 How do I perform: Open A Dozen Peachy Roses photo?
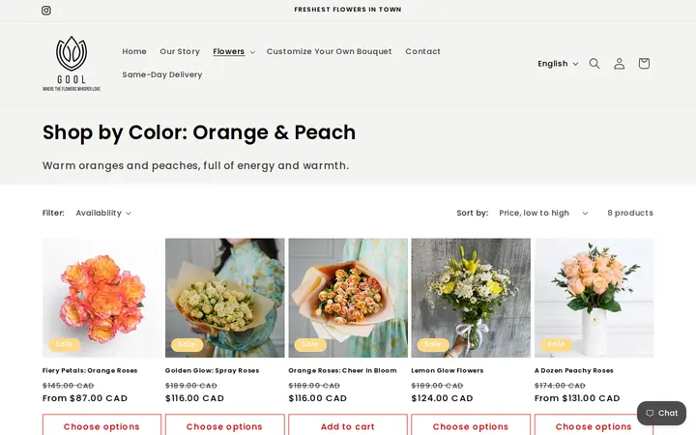594,298
